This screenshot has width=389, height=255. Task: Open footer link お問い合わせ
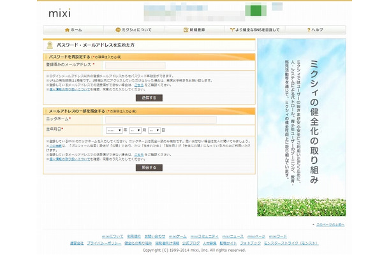click(x=155, y=237)
